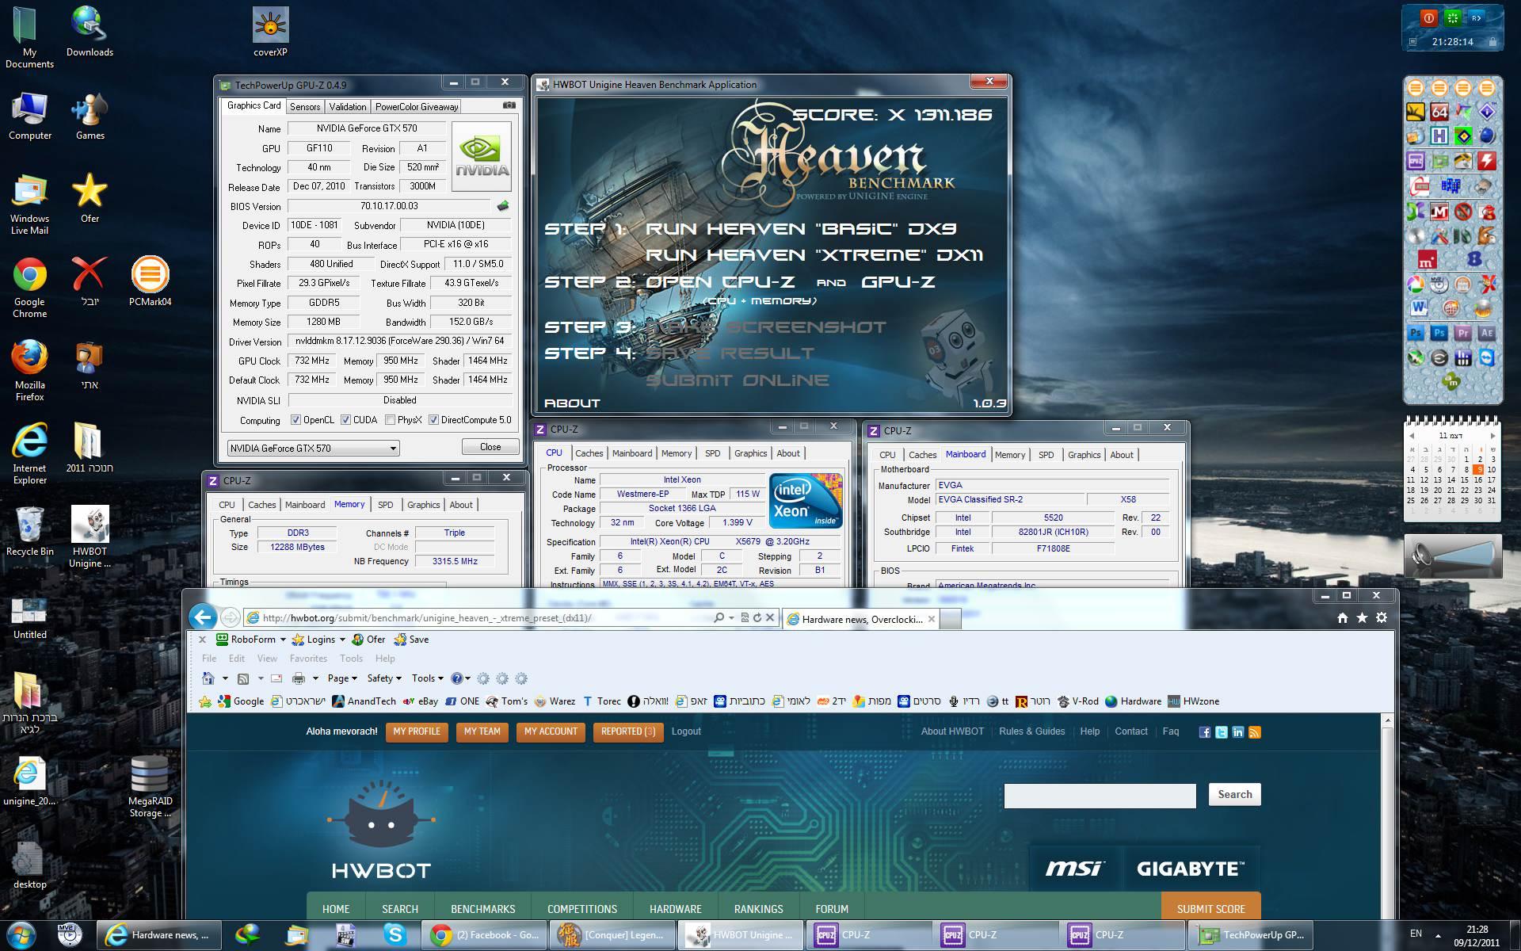Click the Intel Xeon logo in CPU-Z
Screen dimensions: 1521x951
(806, 501)
